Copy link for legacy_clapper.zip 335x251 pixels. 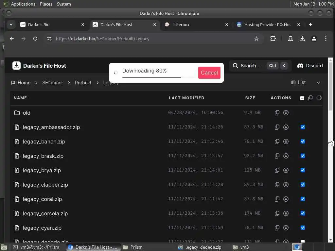point(277,185)
